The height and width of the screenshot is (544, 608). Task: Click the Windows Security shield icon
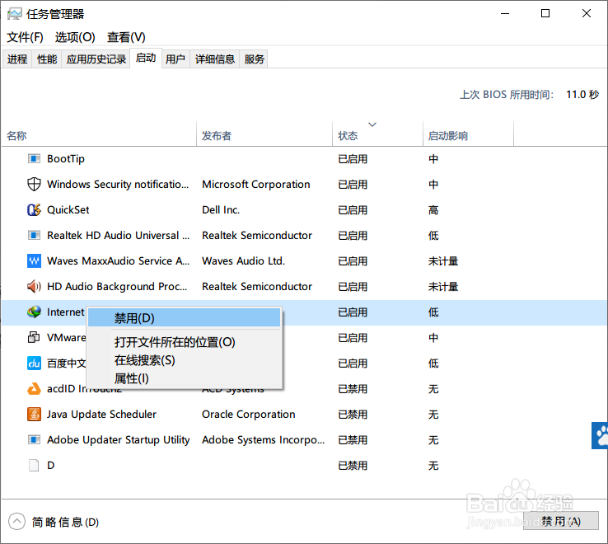pos(34,185)
